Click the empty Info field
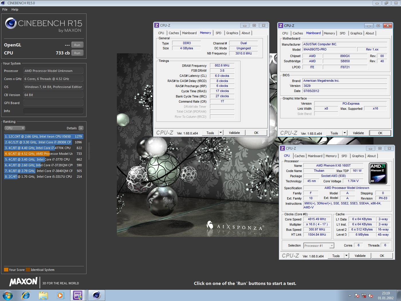This screenshot has height=301, width=401. (53, 111)
